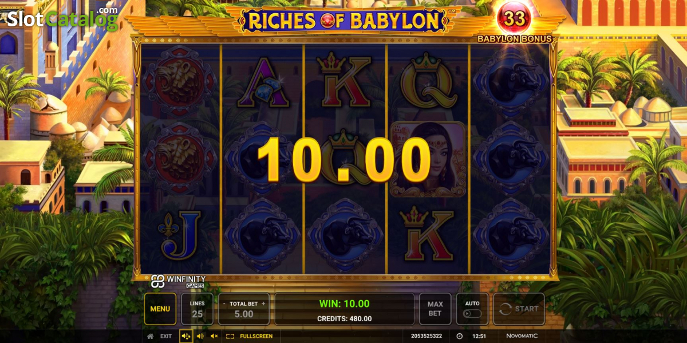Click the Winfinity Games logo
Screen dimensions: 687x343
(178, 281)
